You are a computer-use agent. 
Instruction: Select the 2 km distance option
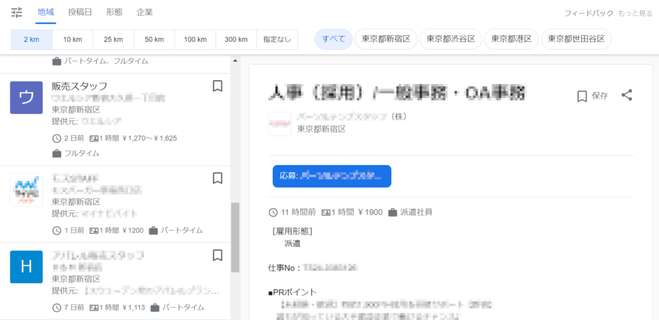click(32, 39)
